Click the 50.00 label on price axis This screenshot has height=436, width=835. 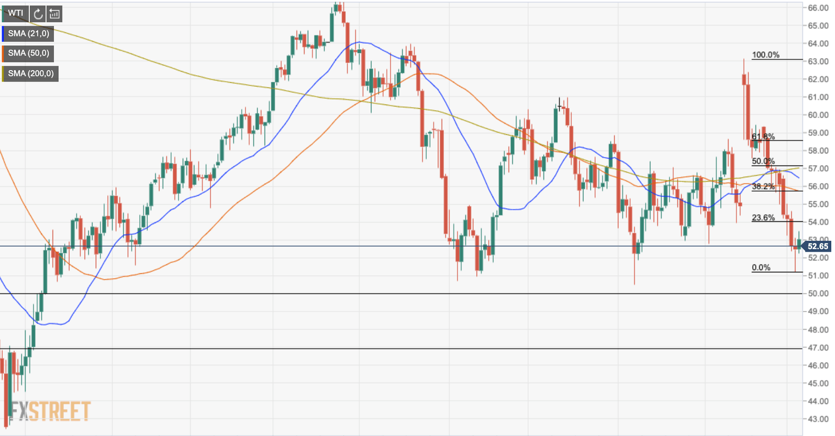tap(818, 294)
